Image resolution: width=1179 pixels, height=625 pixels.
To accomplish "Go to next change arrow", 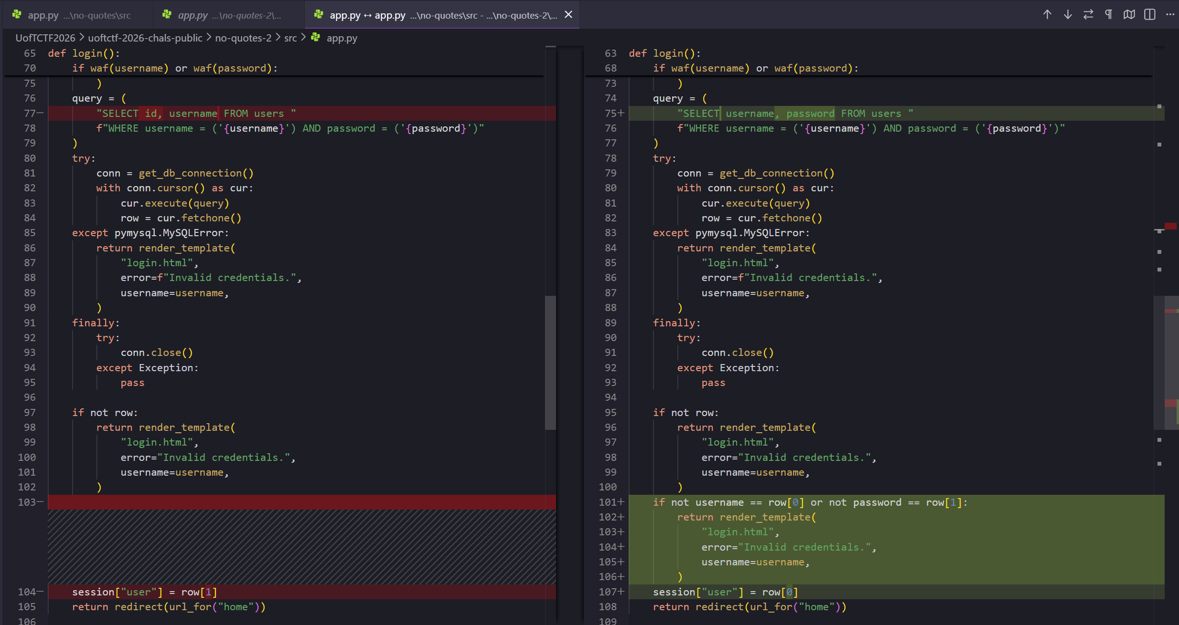I will point(1068,15).
